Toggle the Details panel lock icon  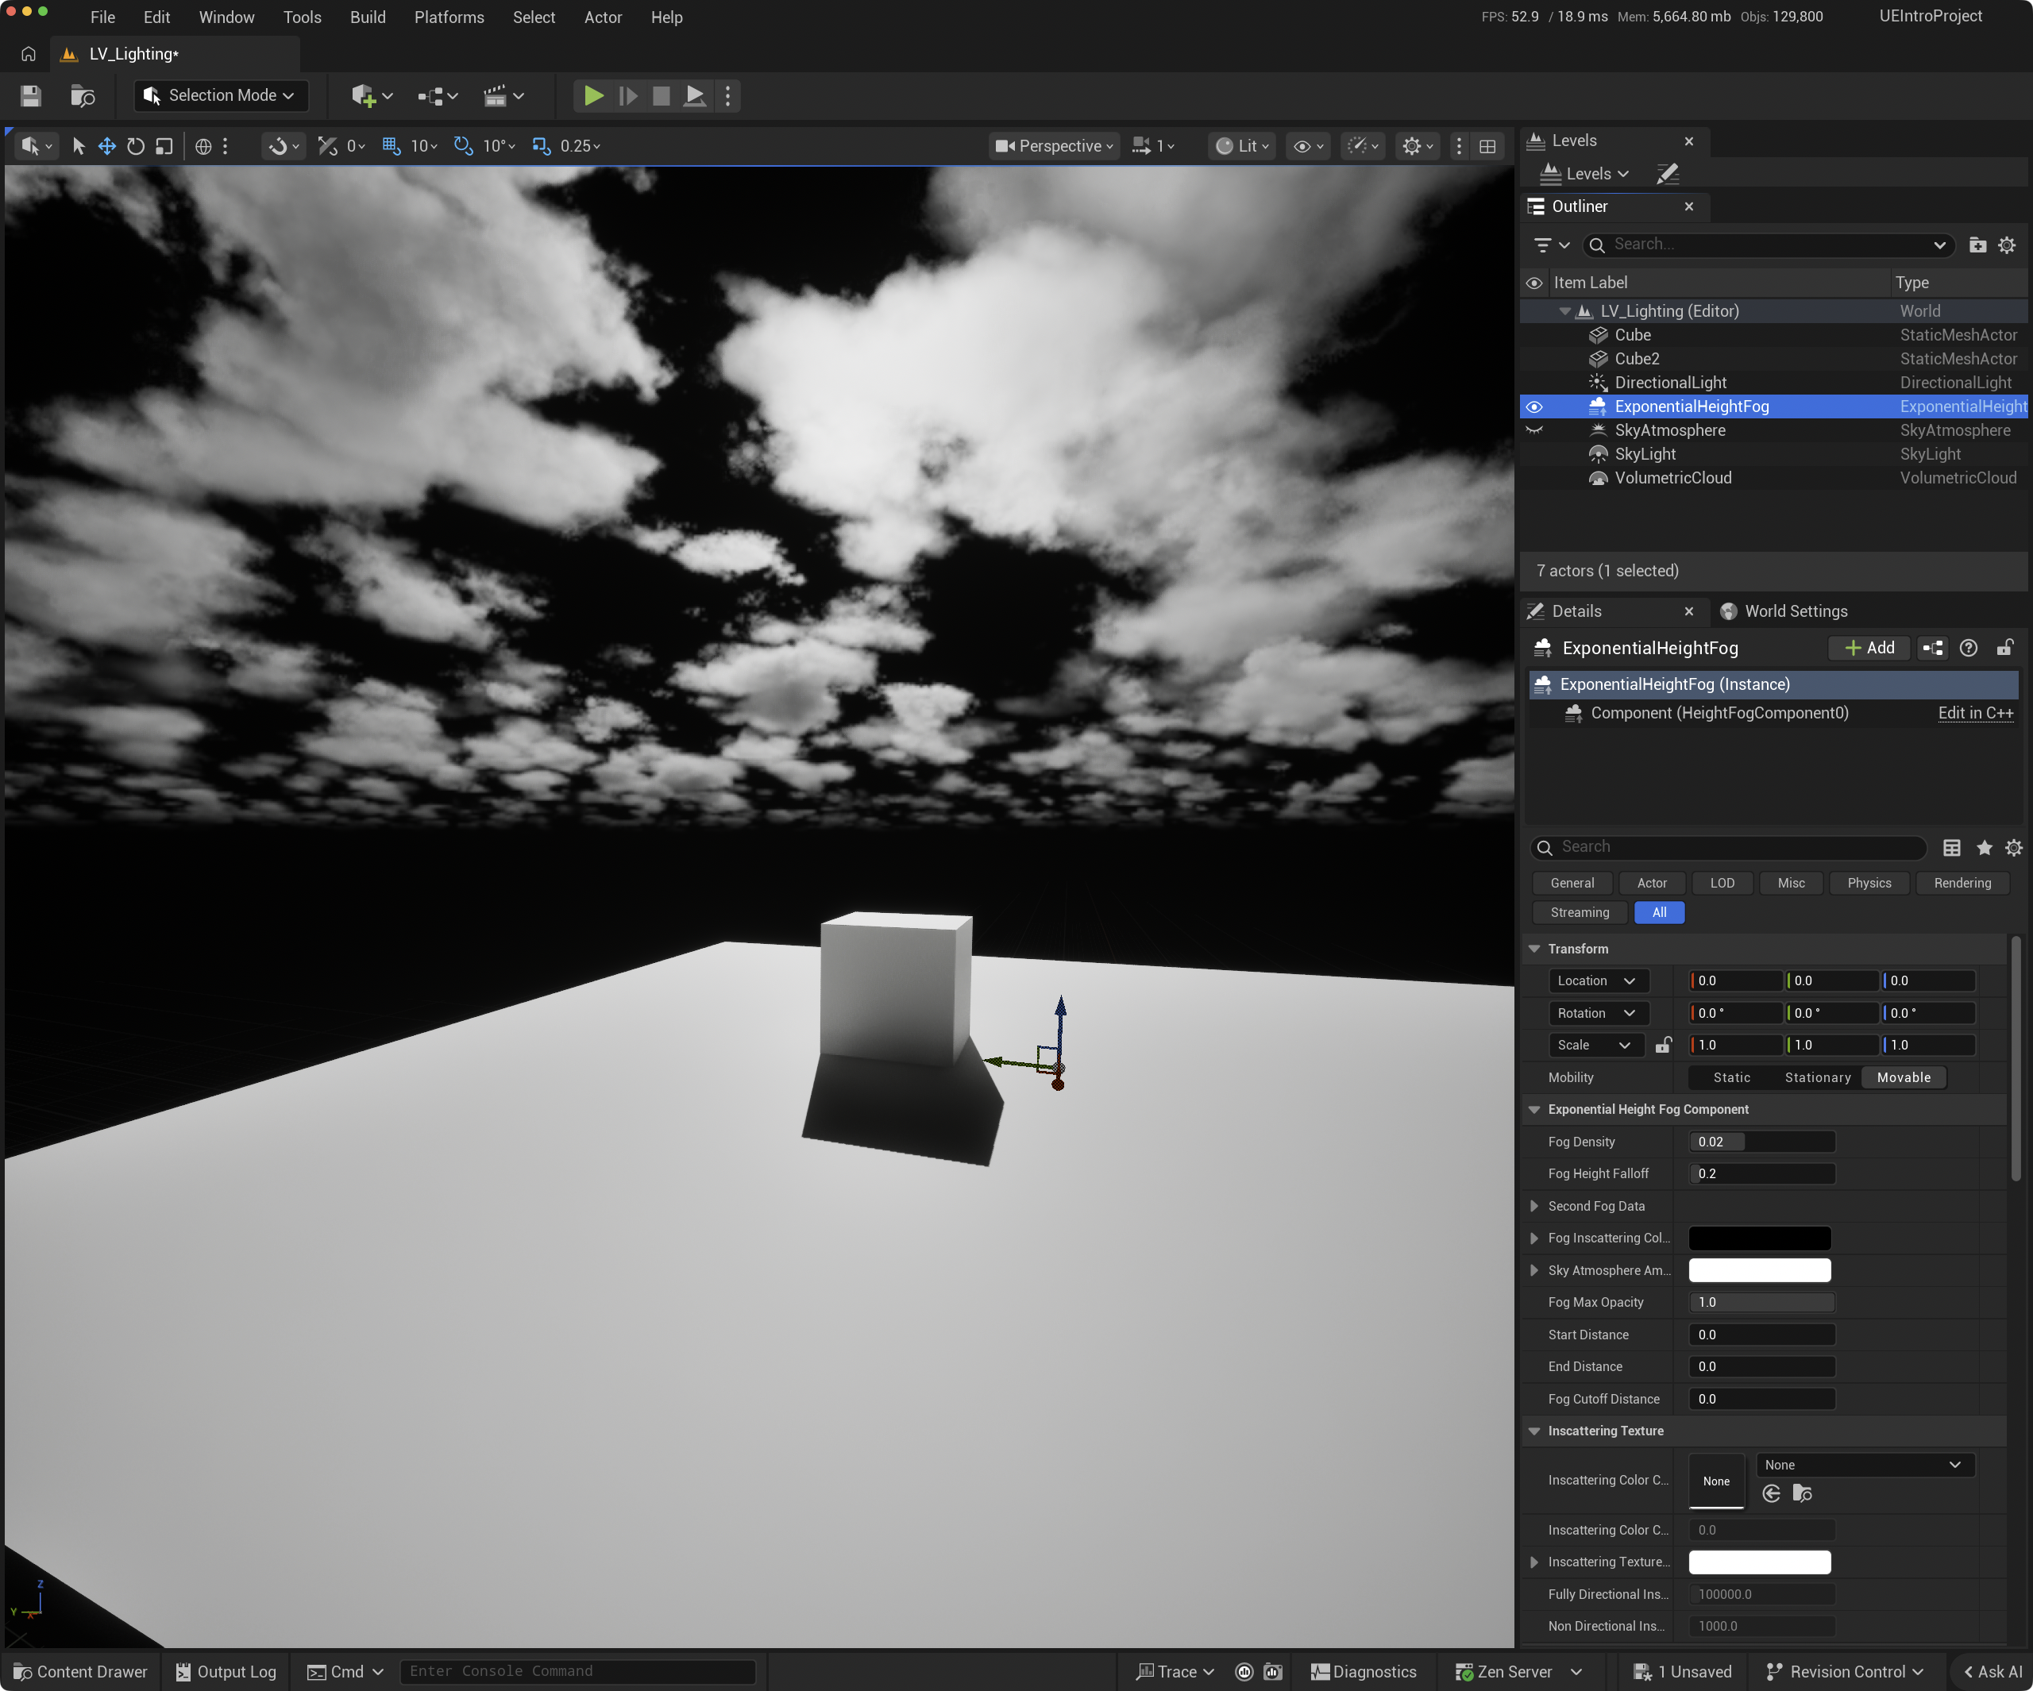pos(2005,648)
